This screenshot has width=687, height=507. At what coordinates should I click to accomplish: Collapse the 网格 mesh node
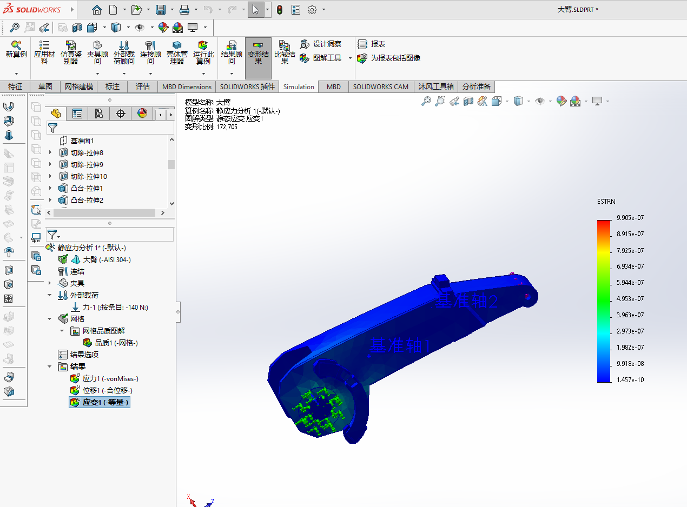50,319
